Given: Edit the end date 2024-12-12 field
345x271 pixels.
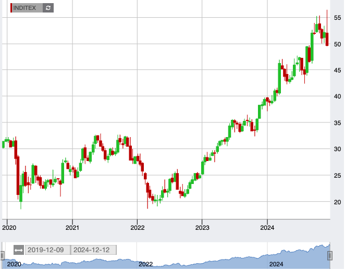Looking at the screenshot, I should tap(93, 250).
